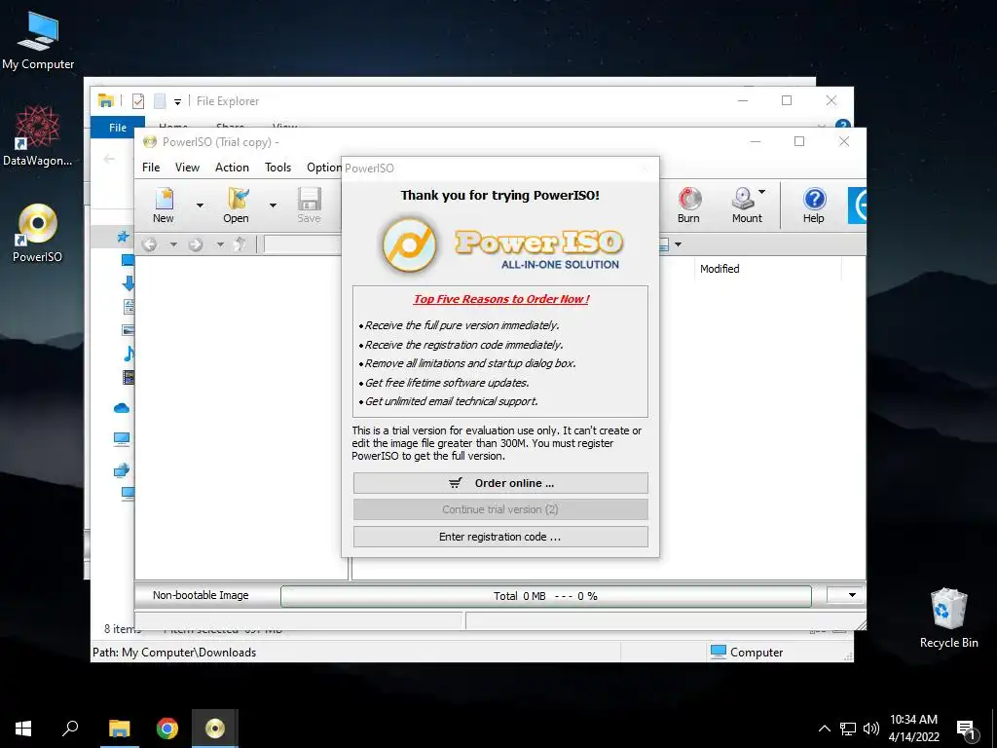Click the back arrow in PowerISO navigation bar
Screen dimensions: 997x748
pyautogui.click(x=149, y=244)
